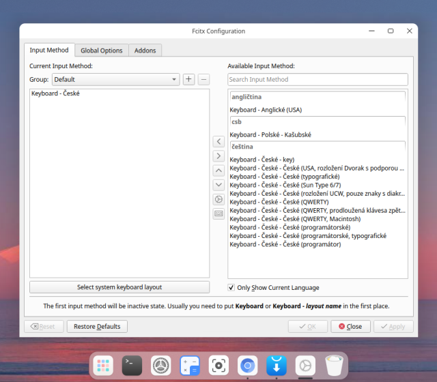437x382 pixels.
Task: Click the Search Input Method field
Action: tap(318, 80)
